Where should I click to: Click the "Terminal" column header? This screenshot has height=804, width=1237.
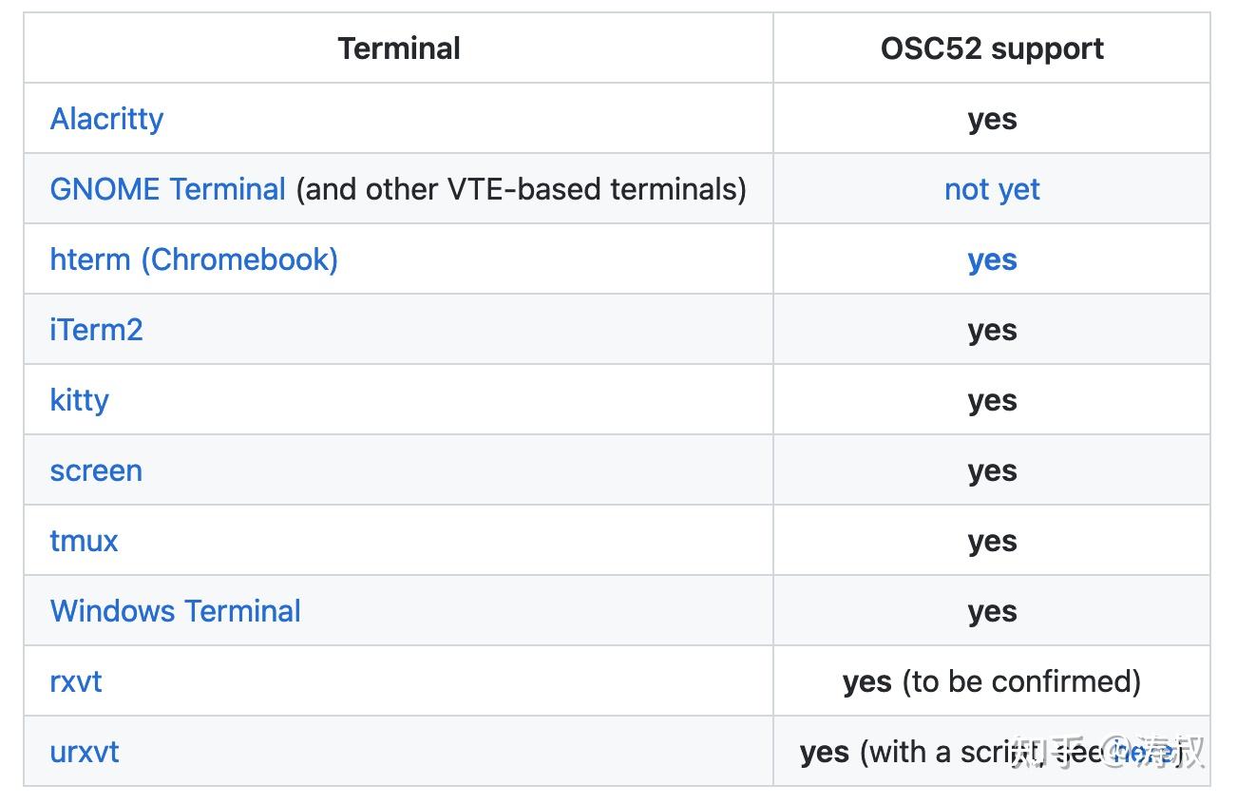click(399, 48)
